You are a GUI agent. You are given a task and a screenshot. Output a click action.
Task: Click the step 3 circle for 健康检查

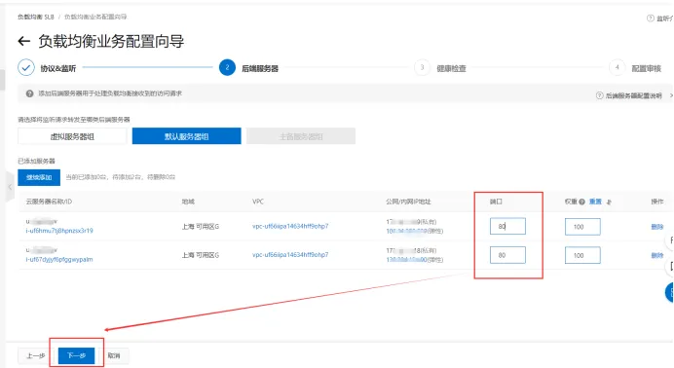[x=422, y=67]
